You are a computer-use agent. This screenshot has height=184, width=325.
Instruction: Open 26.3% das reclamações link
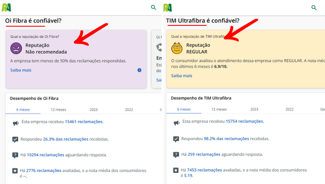[66, 139]
